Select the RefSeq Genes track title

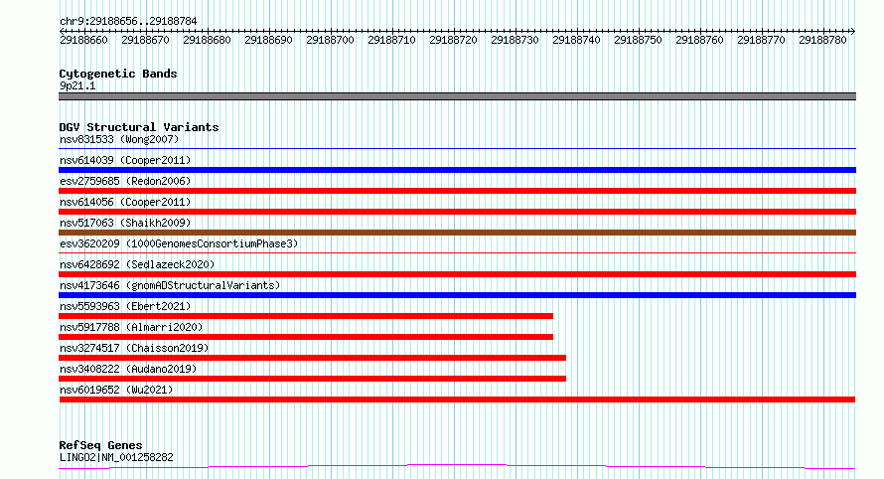pos(100,445)
